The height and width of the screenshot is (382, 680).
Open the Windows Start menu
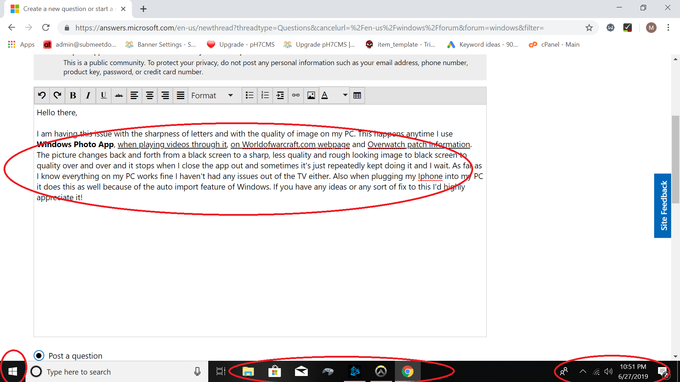(x=13, y=371)
